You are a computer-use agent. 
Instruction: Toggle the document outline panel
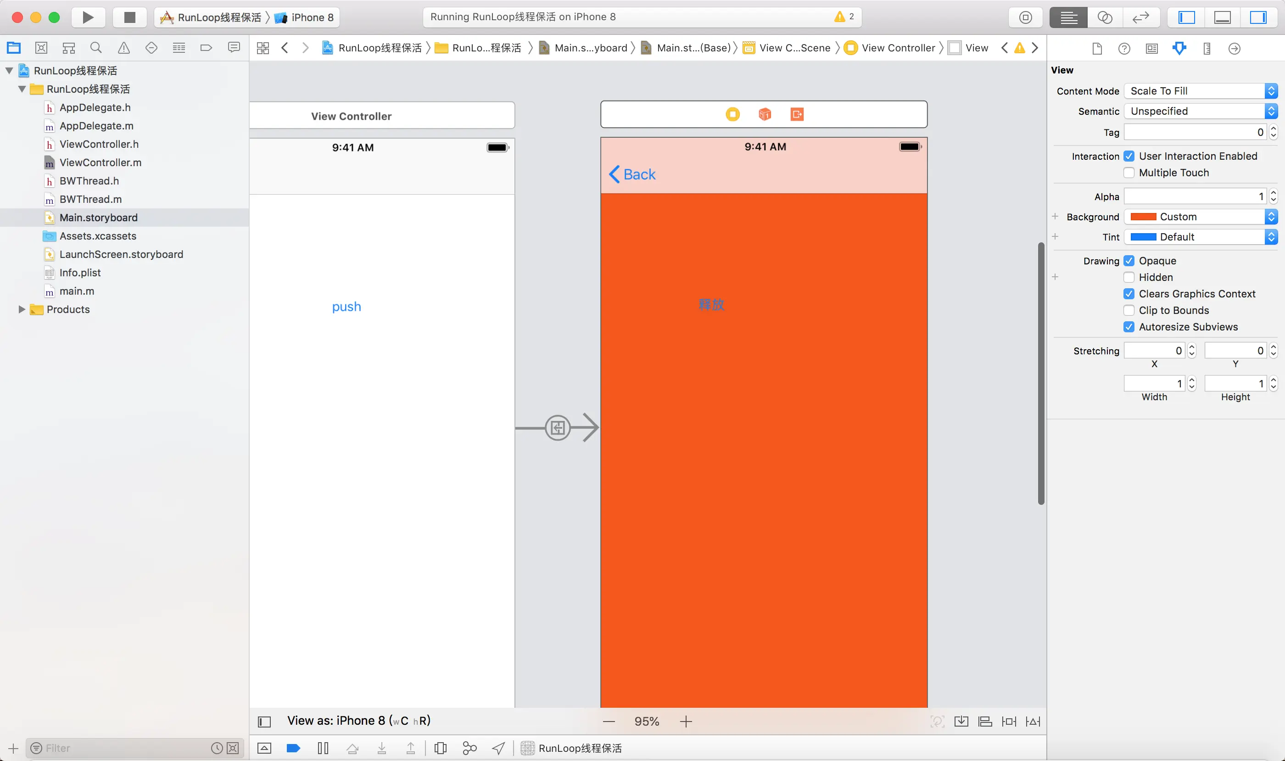click(264, 722)
